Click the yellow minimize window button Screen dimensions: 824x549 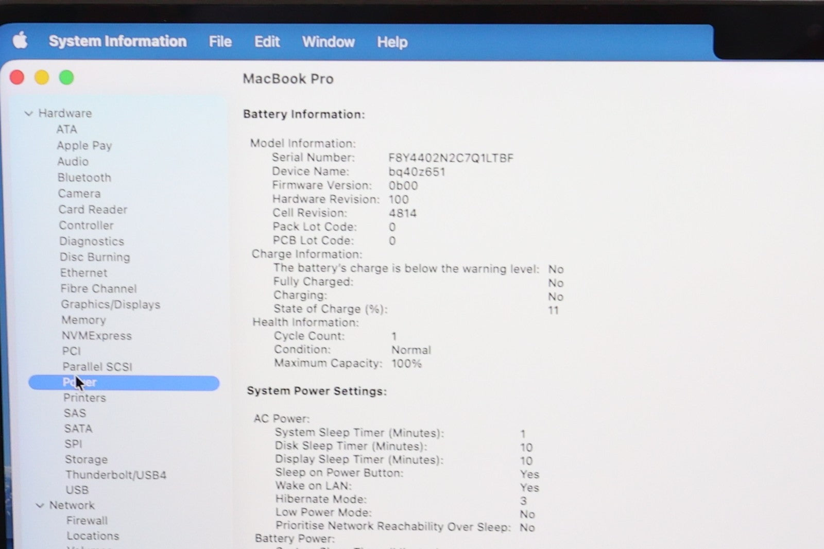(42, 78)
